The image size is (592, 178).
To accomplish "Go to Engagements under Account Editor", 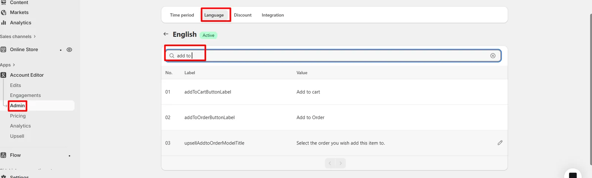I will (x=26, y=95).
